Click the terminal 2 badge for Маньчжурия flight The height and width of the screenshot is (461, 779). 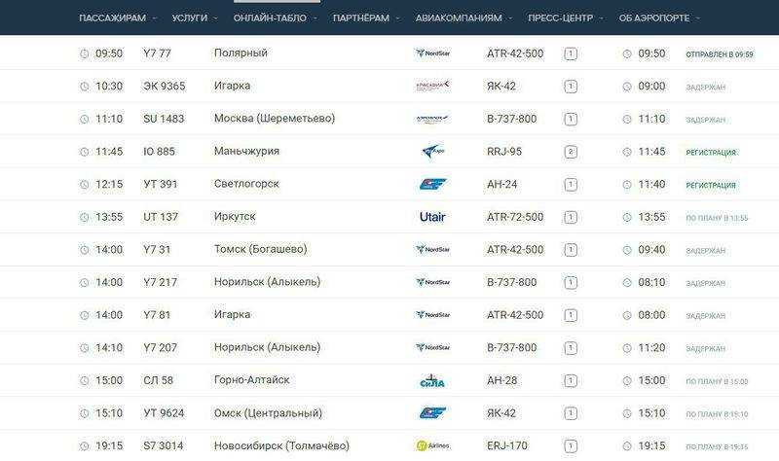point(571,152)
